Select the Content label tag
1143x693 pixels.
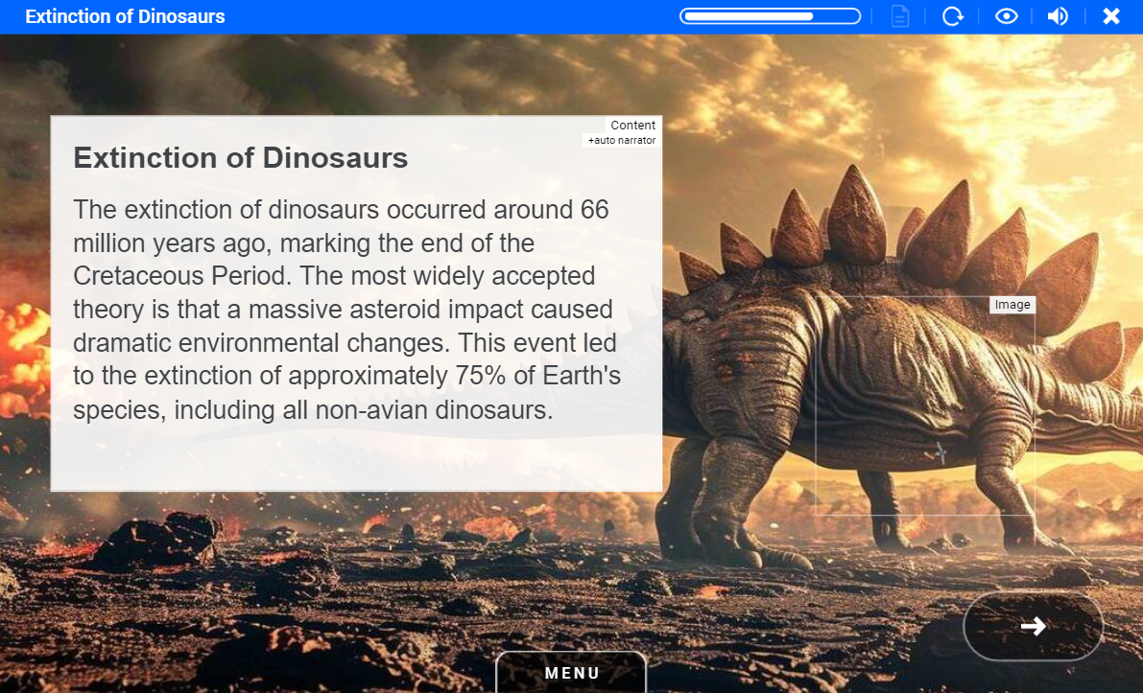[x=632, y=126]
